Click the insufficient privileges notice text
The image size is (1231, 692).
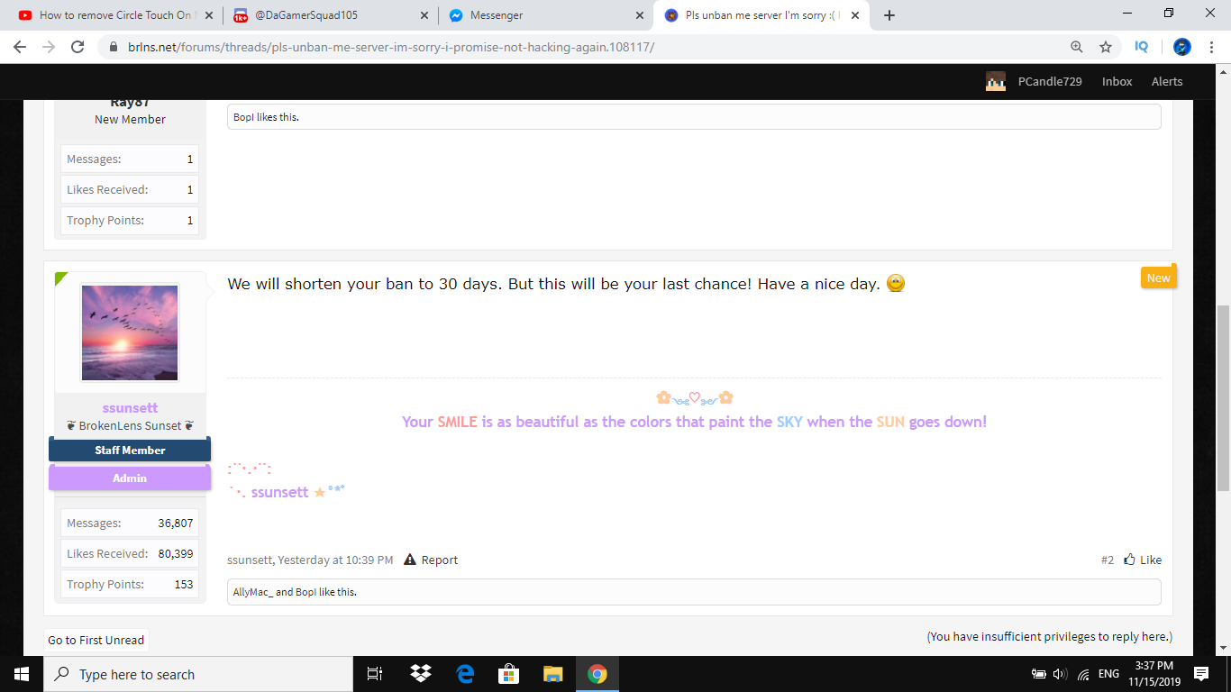click(x=1050, y=636)
